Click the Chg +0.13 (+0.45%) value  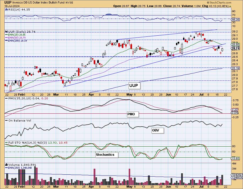pyautogui.click(x=215, y=6)
